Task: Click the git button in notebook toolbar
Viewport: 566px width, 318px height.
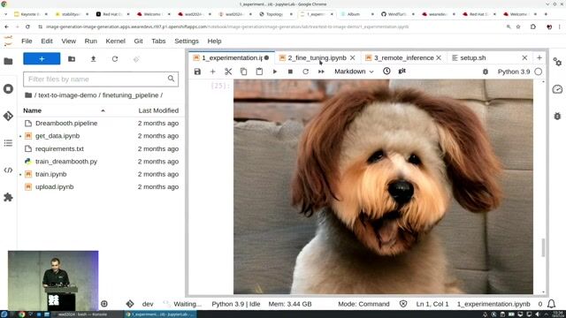Action: point(402,71)
